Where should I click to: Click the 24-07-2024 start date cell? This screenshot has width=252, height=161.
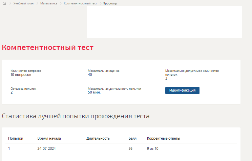coord(46,149)
